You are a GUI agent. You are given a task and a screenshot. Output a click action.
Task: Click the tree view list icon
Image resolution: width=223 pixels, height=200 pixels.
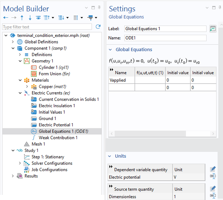point(76,18)
